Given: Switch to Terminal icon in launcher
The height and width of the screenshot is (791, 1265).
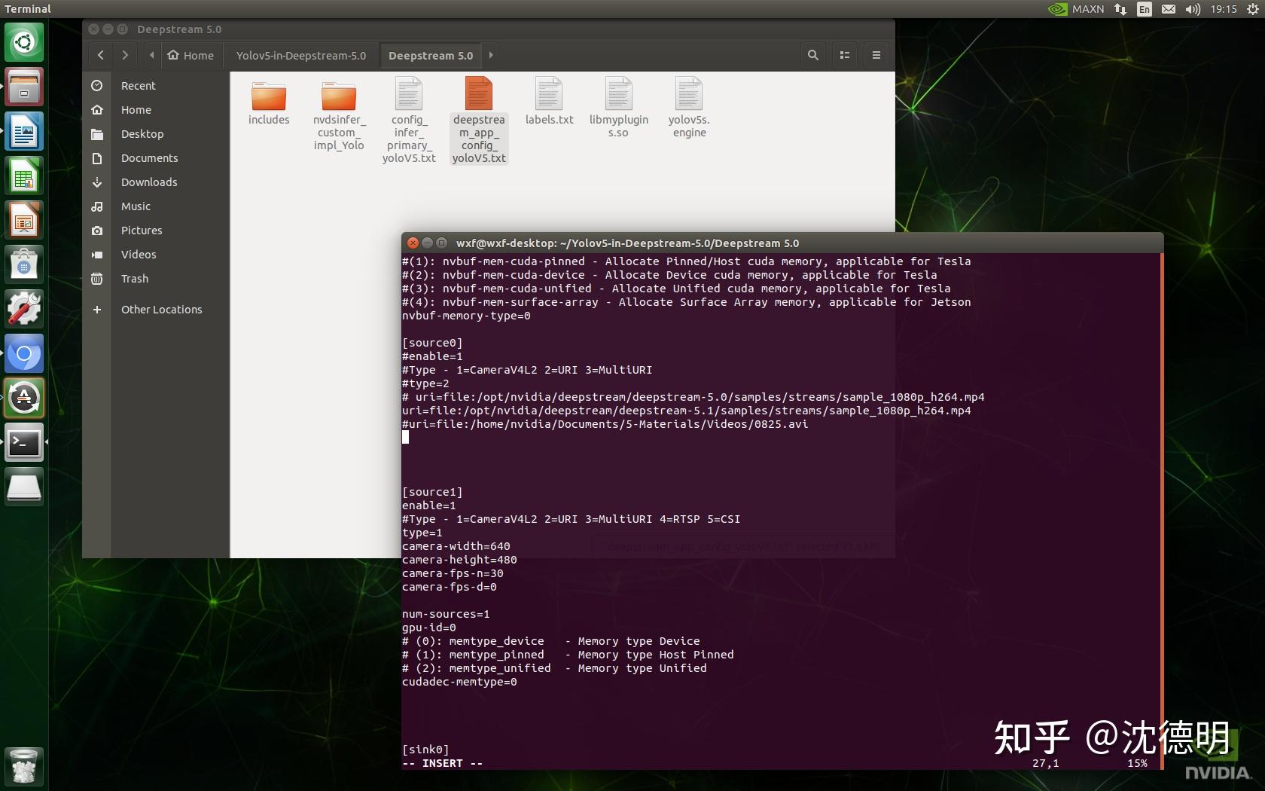Looking at the screenshot, I should 24,442.
